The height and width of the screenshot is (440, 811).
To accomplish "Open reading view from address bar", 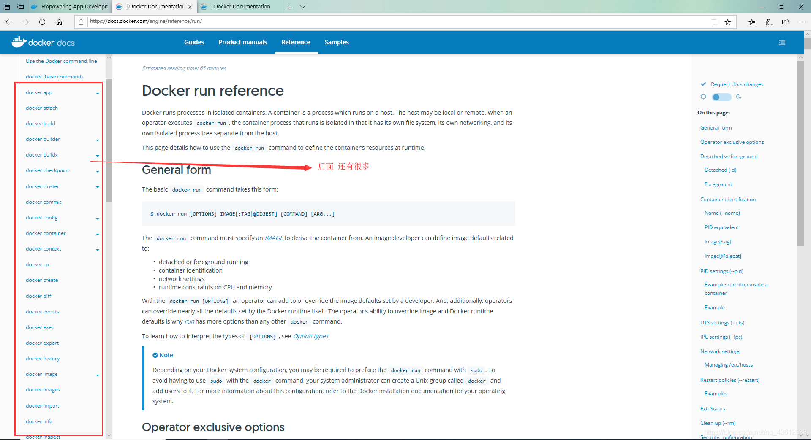I will (714, 22).
